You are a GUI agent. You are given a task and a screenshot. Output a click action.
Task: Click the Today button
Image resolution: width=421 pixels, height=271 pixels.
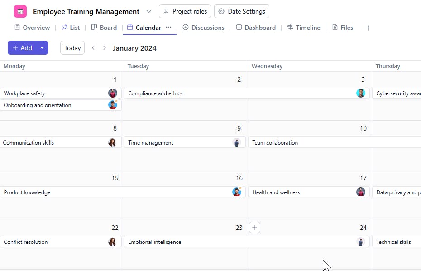pos(72,48)
